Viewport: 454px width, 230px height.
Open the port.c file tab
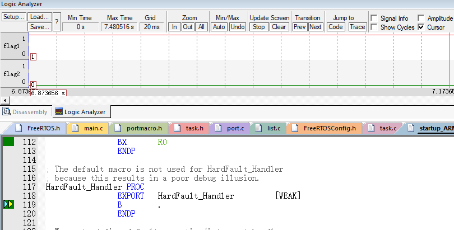click(230, 128)
